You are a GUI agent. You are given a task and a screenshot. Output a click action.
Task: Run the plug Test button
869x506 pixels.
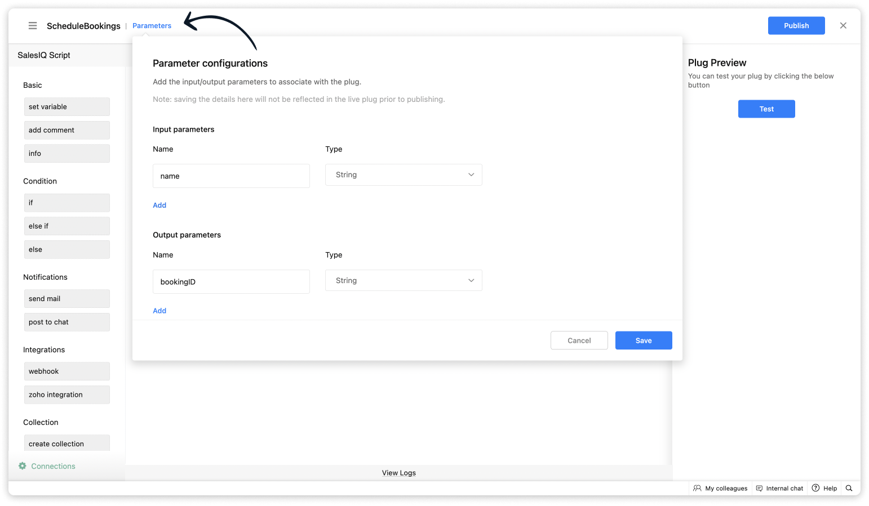pos(766,109)
